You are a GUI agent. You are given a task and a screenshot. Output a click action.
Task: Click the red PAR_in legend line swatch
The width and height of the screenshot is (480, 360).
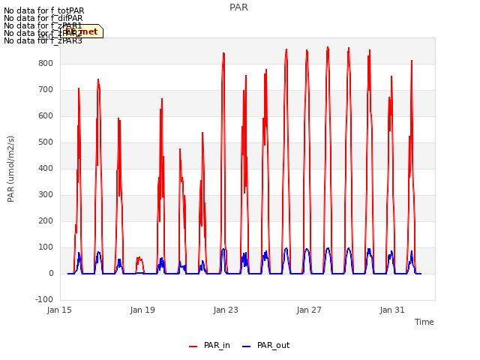(x=193, y=346)
